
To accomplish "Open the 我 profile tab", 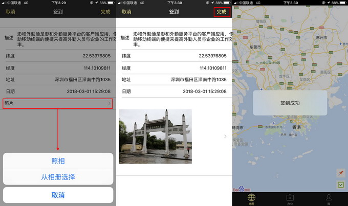I will (328, 198).
